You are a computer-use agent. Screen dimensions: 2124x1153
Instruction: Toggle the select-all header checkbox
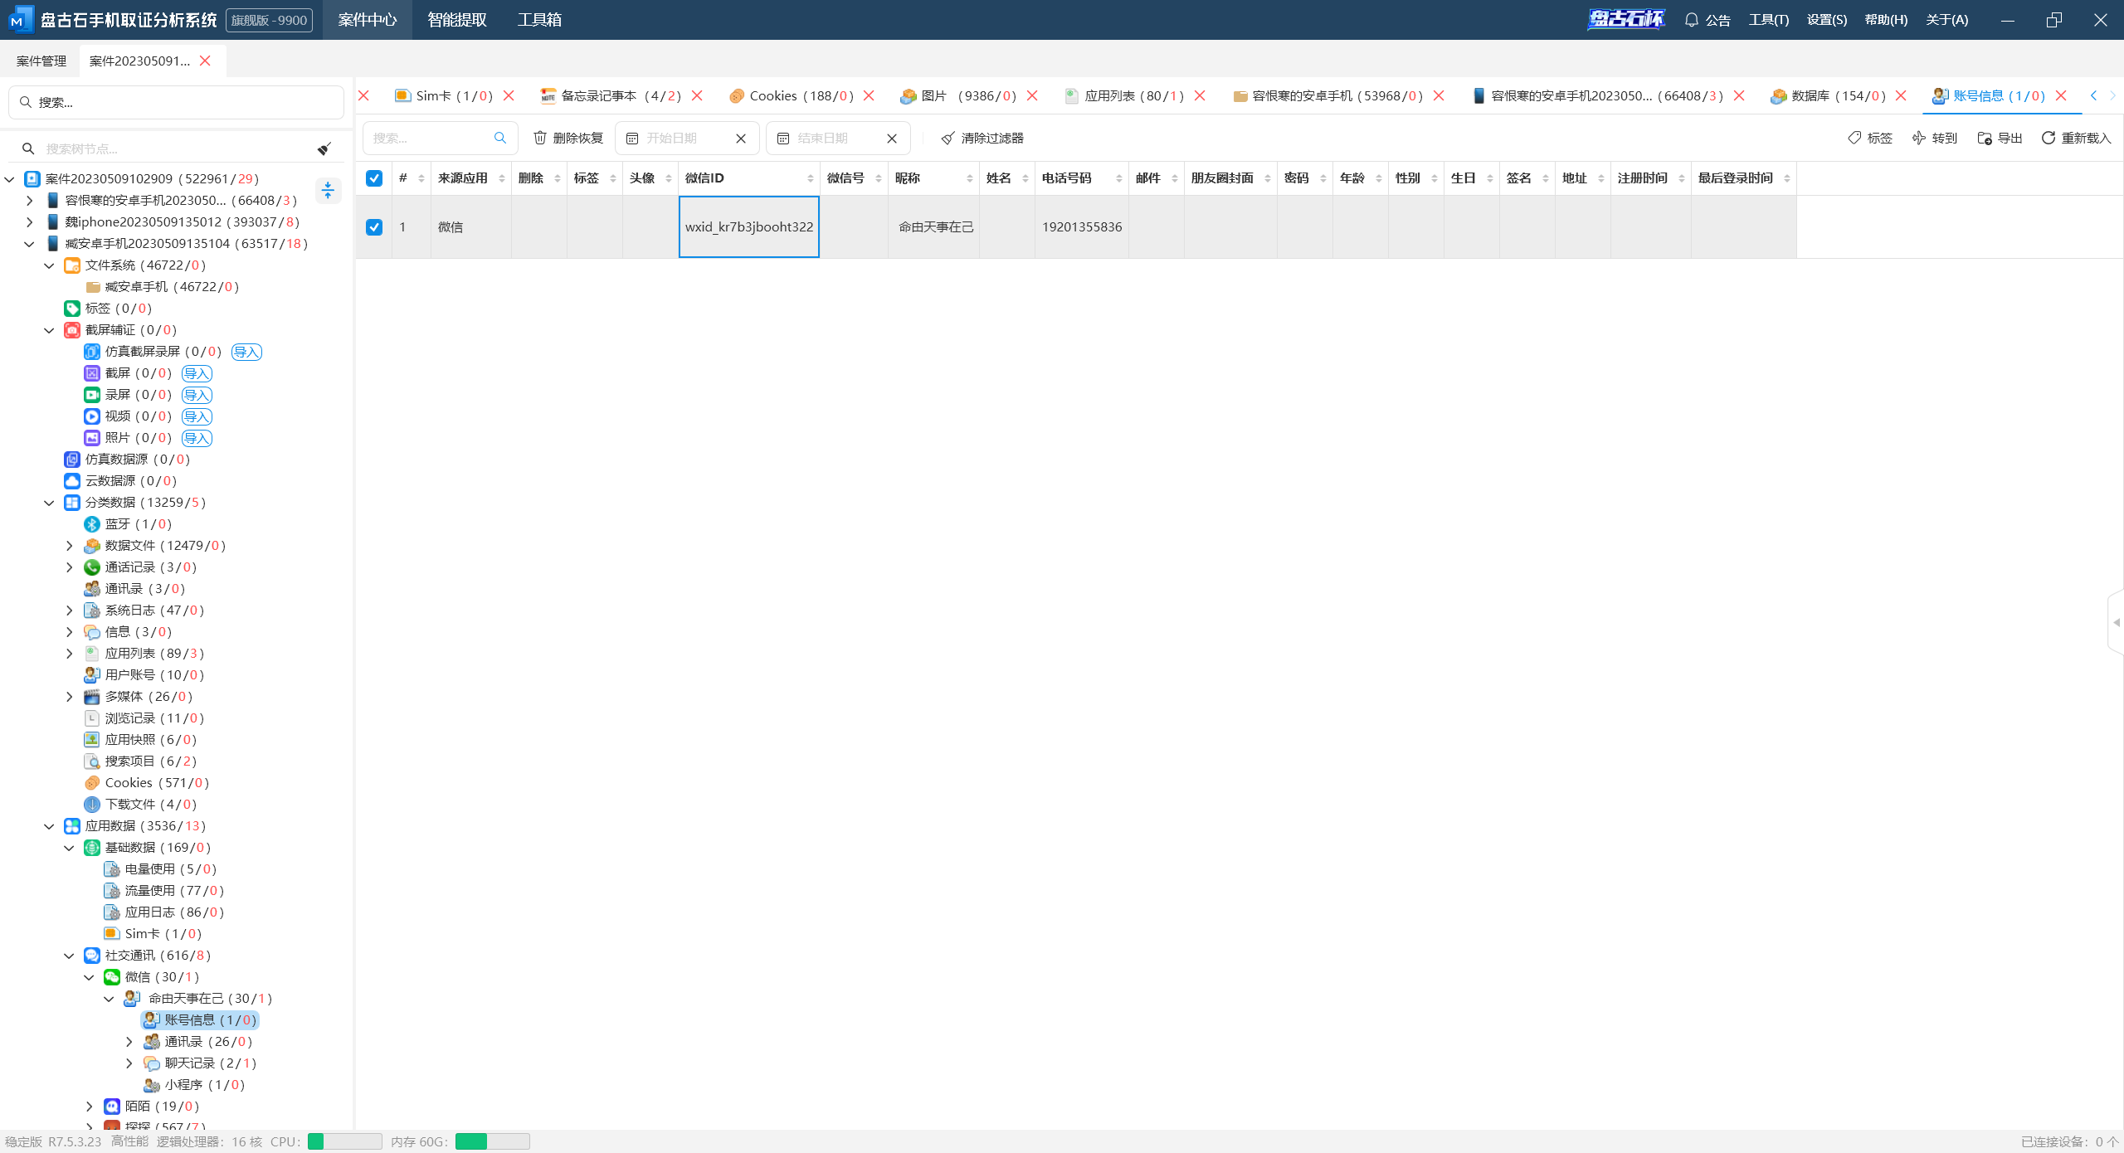[x=374, y=178]
